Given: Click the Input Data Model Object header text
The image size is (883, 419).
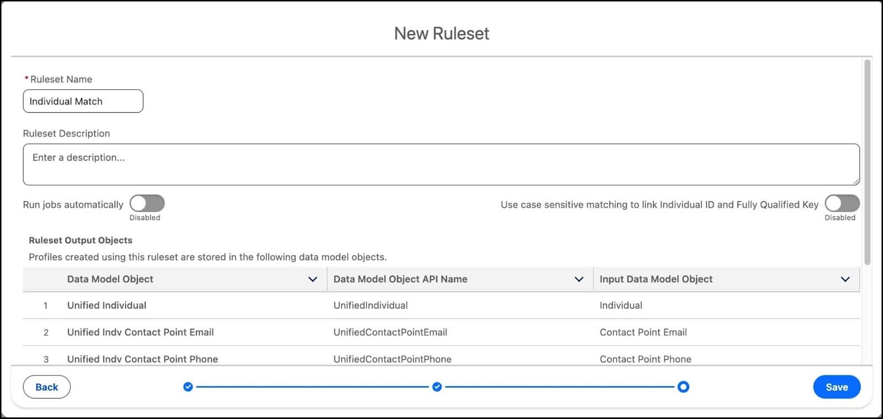Looking at the screenshot, I should (656, 279).
